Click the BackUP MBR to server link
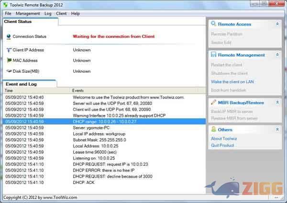287x203 pixels. tap(232, 112)
